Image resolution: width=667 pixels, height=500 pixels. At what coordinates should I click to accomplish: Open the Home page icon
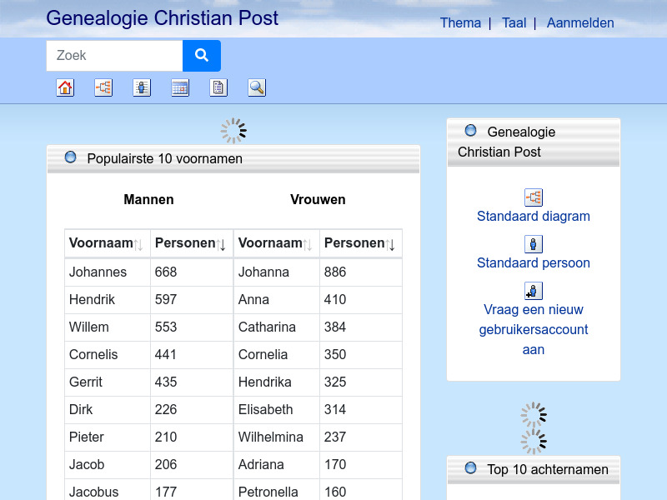pyautogui.click(x=65, y=87)
